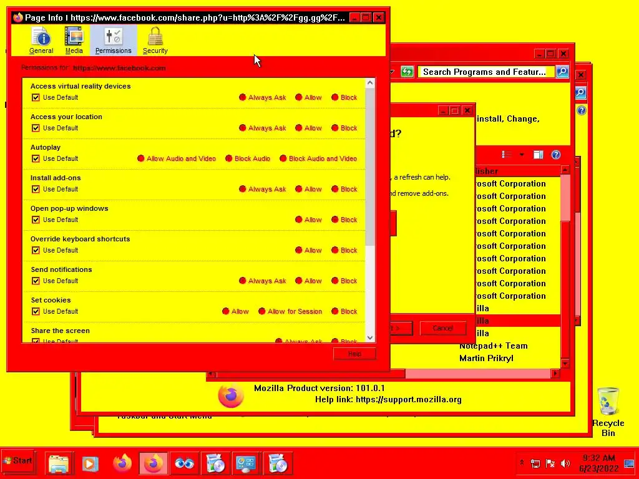The image size is (639, 479).
Task: Launch Windows Media Player from taskbar
Action: (90, 463)
